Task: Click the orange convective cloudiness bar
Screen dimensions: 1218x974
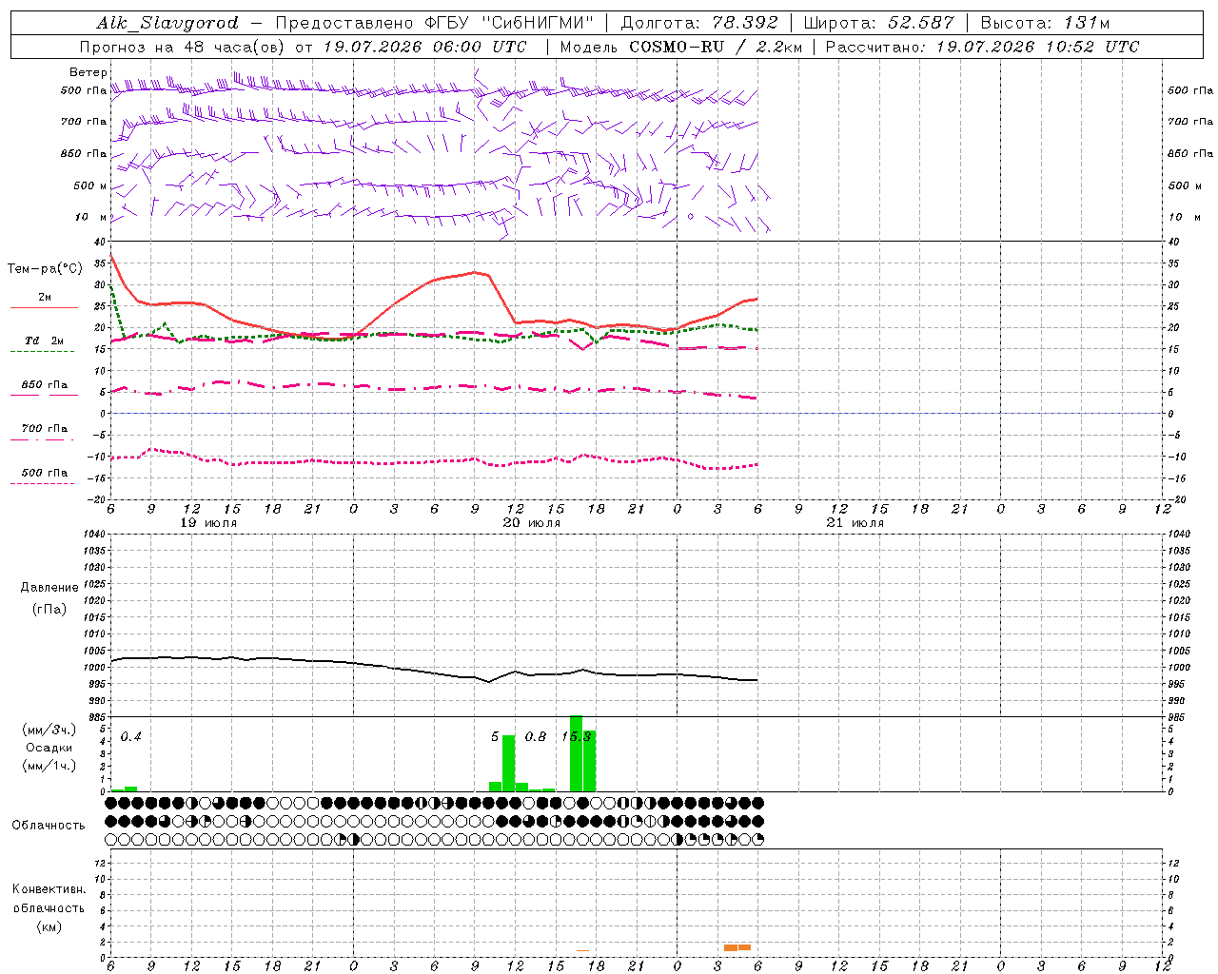Action: (737, 947)
